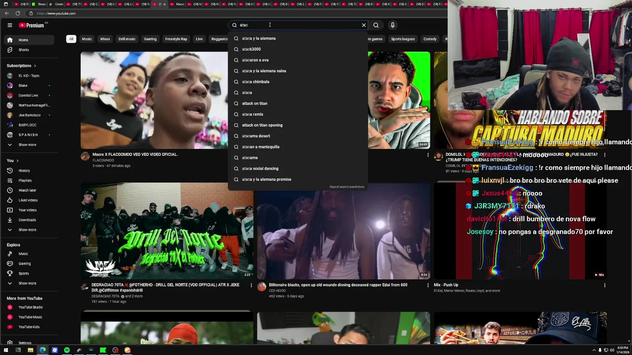Select suggestion 'ataca chimbala'

click(298, 82)
